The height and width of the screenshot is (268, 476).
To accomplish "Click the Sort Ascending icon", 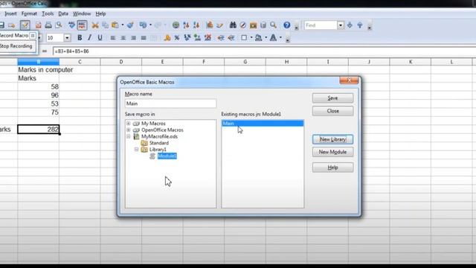I will click(186, 25).
